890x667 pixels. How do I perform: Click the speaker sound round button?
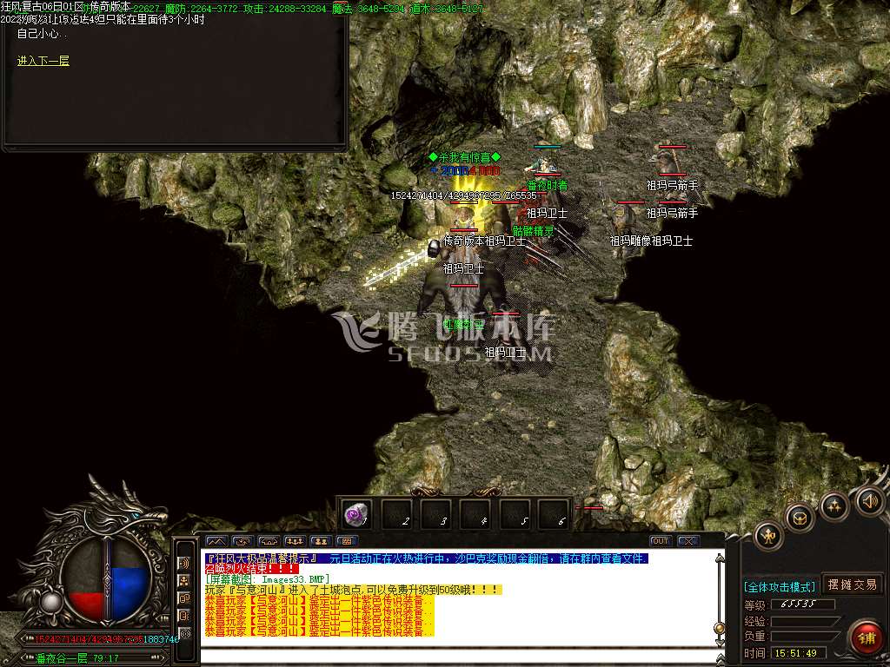point(870,501)
